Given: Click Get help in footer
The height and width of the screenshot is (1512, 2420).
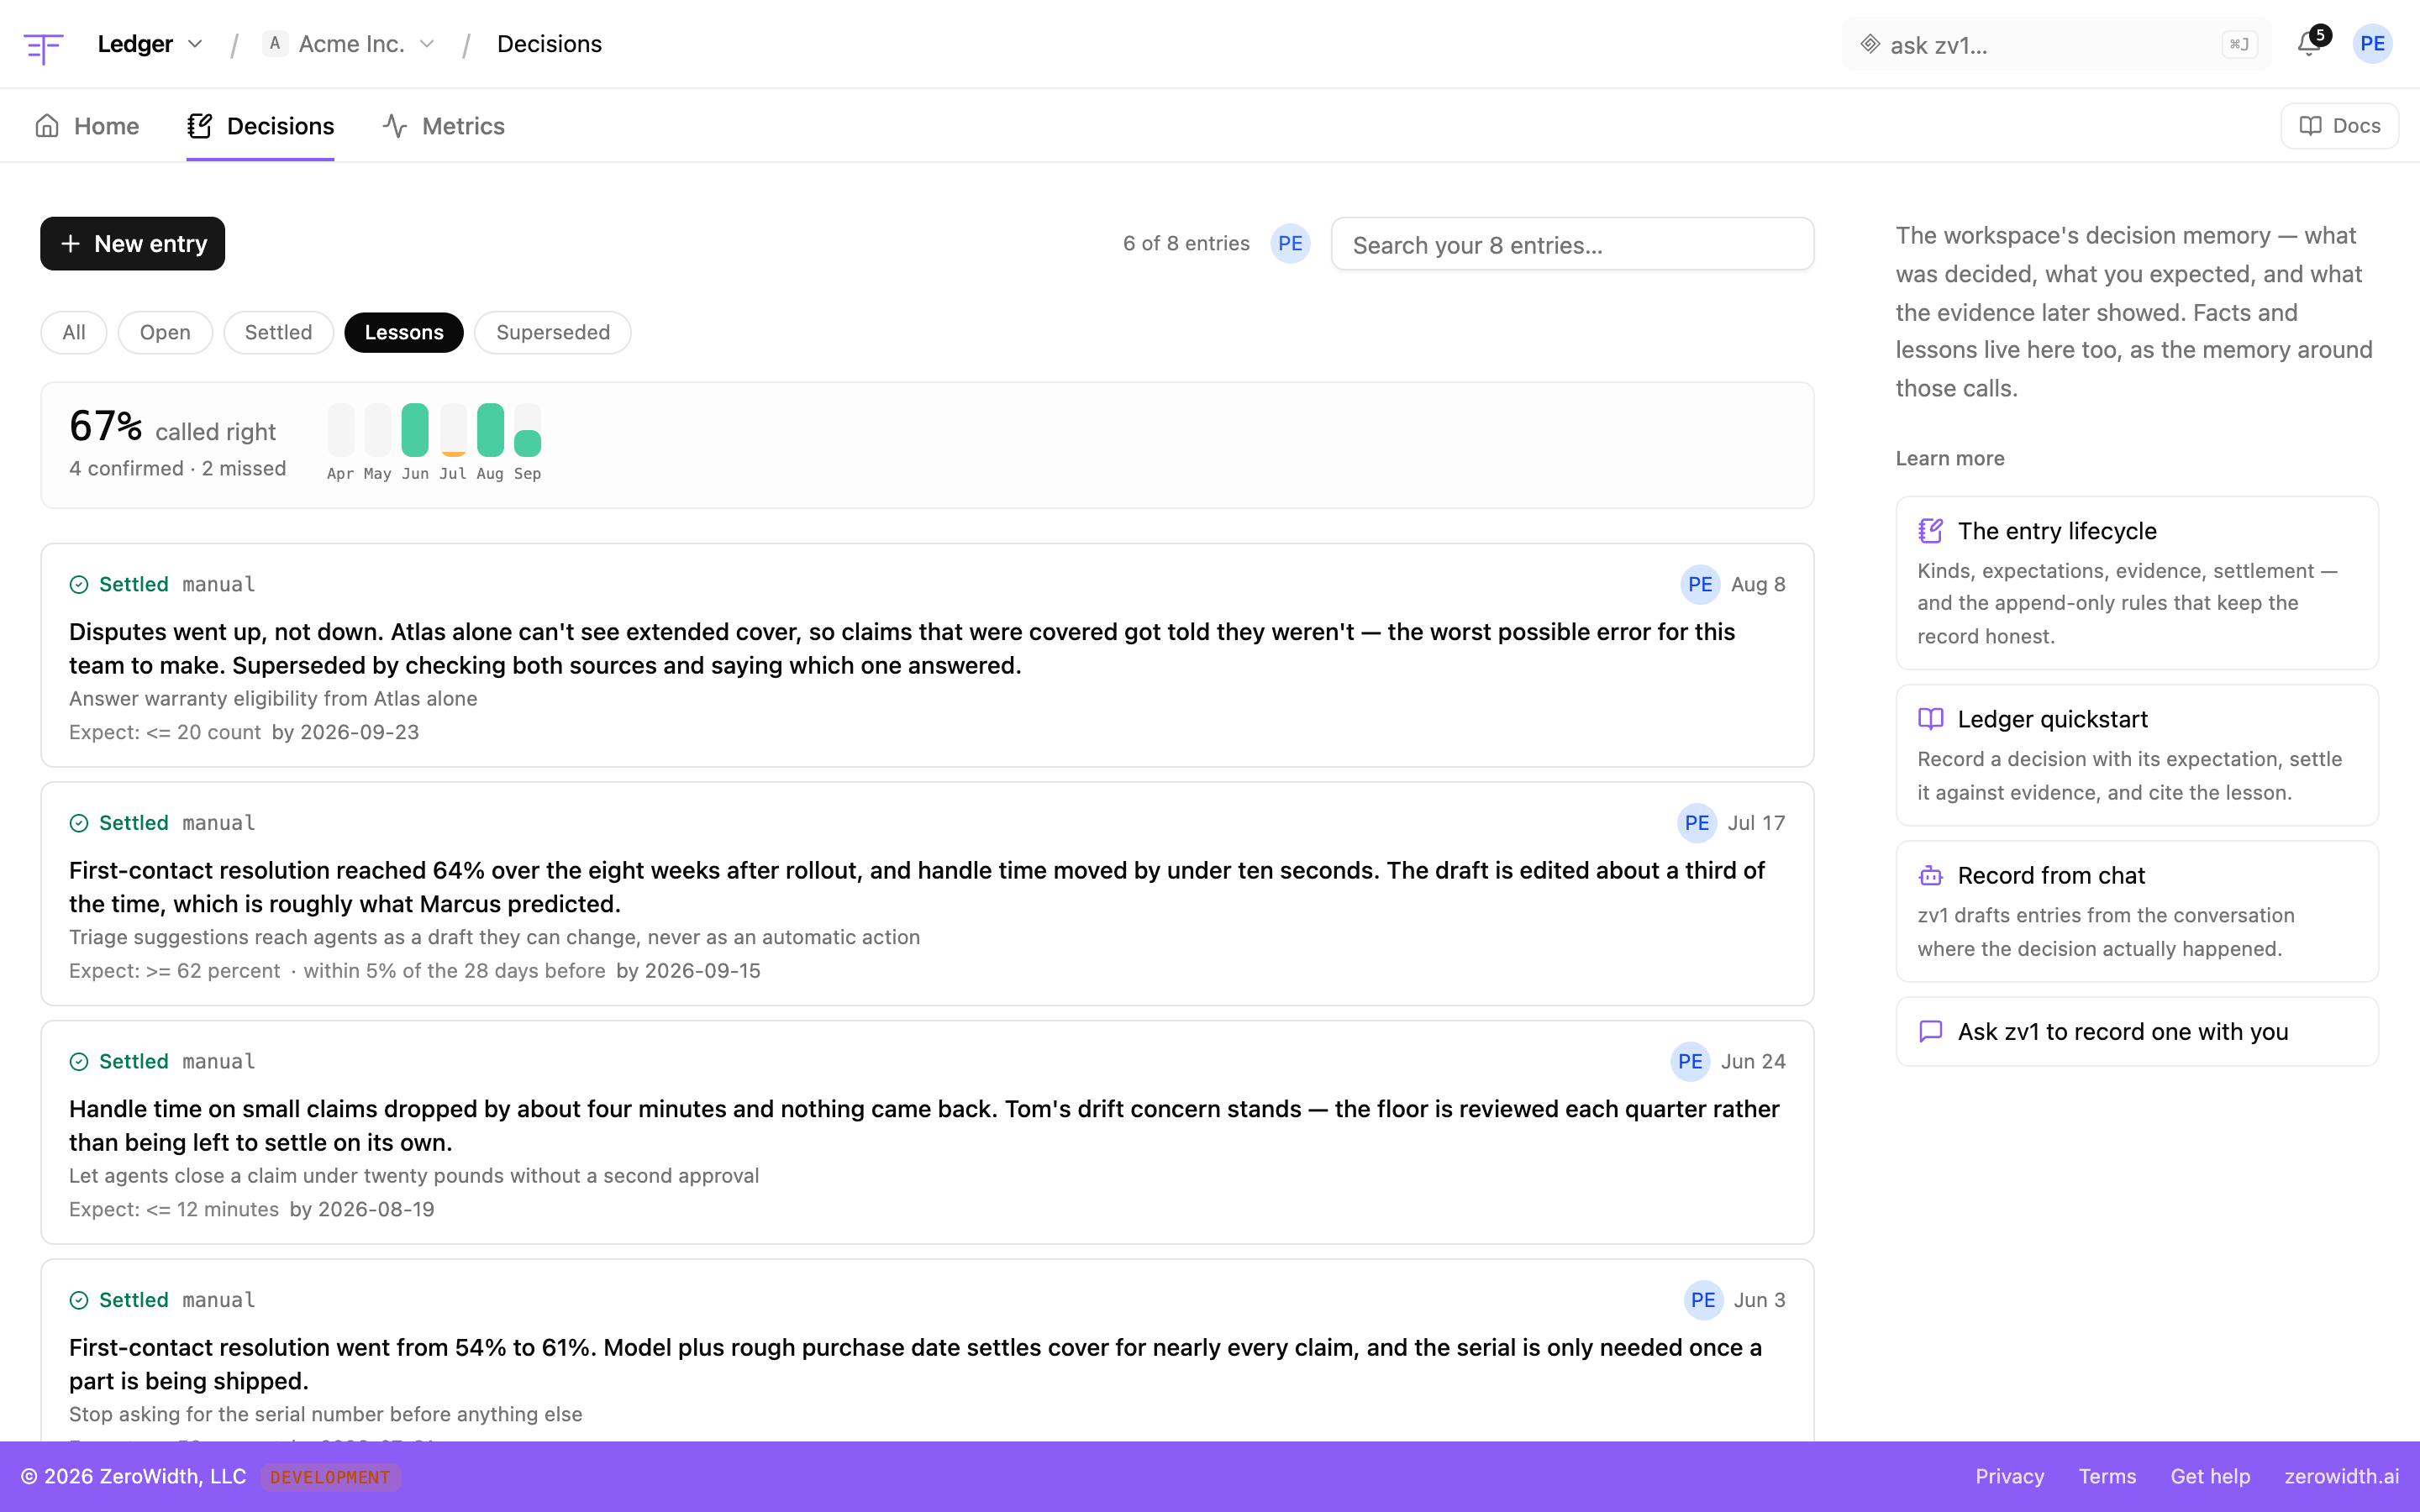Looking at the screenshot, I should pos(2210,1477).
